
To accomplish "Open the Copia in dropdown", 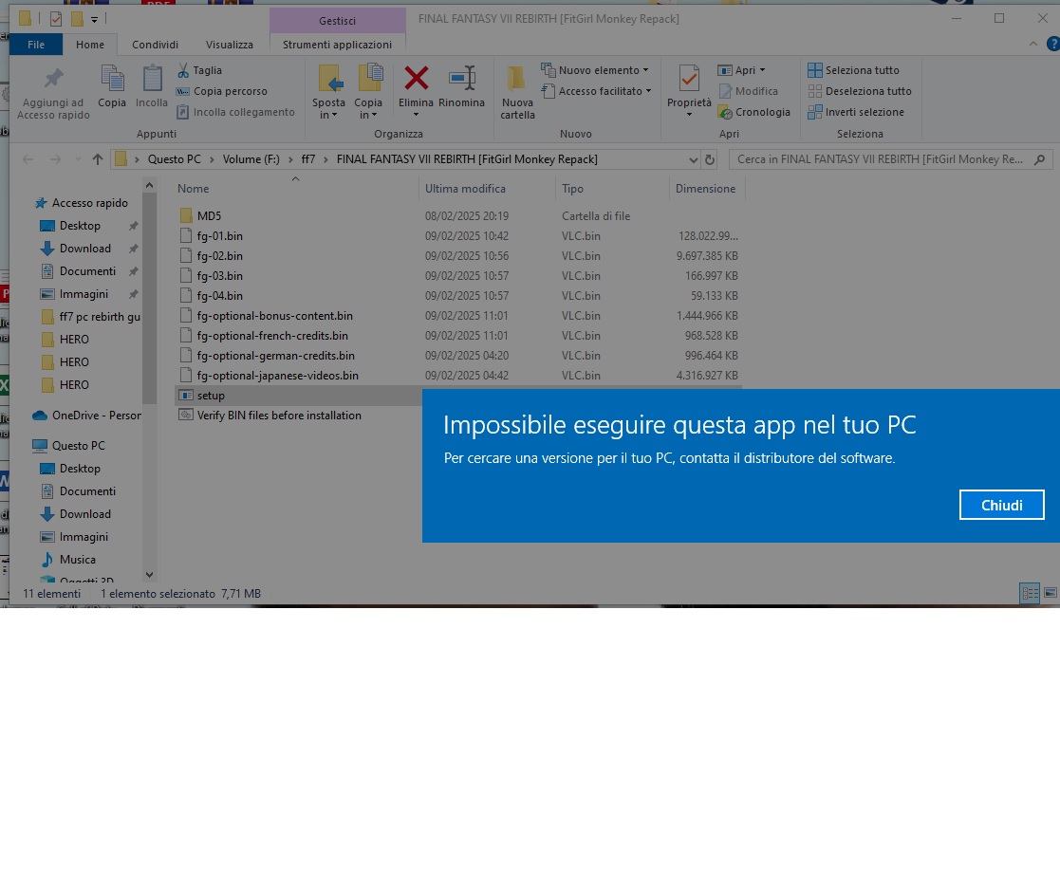I will [368, 93].
